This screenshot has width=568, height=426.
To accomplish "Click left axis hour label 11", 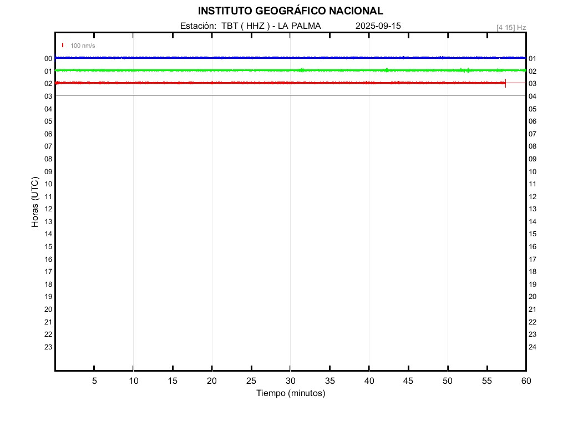I will (48, 197).
